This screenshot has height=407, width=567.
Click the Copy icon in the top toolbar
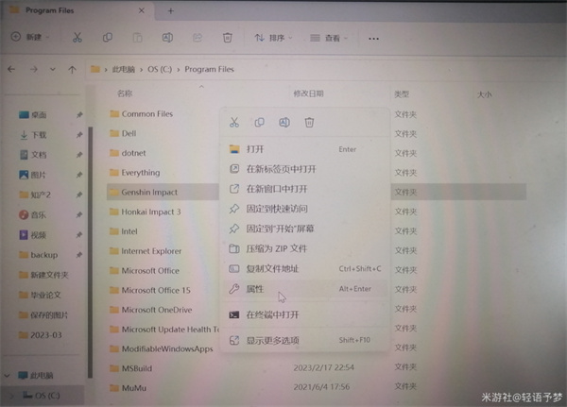point(108,37)
